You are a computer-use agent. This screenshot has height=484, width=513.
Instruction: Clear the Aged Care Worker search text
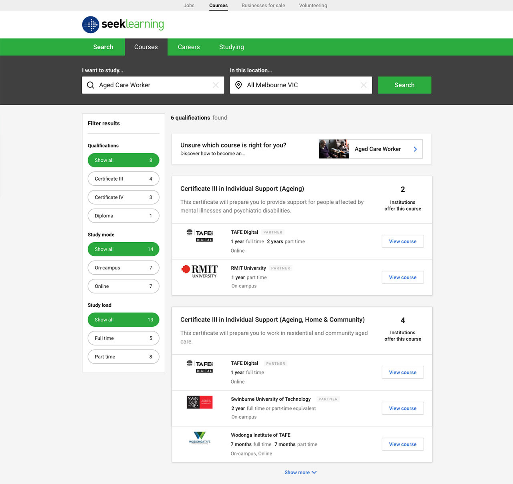(x=216, y=85)
